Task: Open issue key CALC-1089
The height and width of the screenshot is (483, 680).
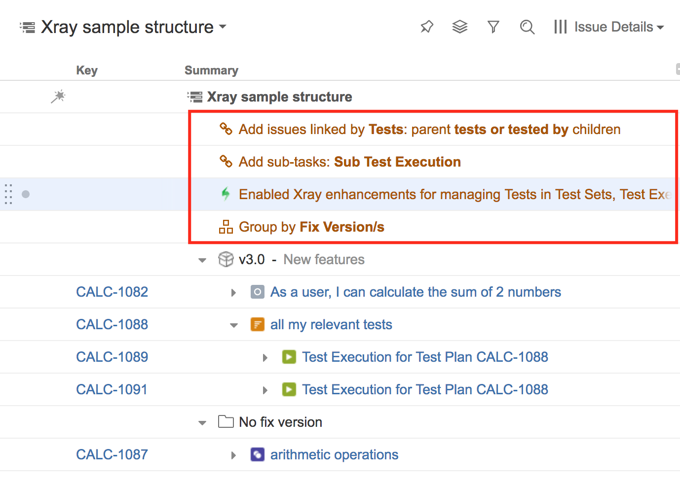Action: click(112, 357)
